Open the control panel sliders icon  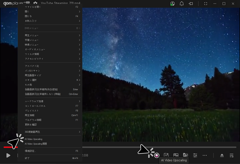point(195,155)
